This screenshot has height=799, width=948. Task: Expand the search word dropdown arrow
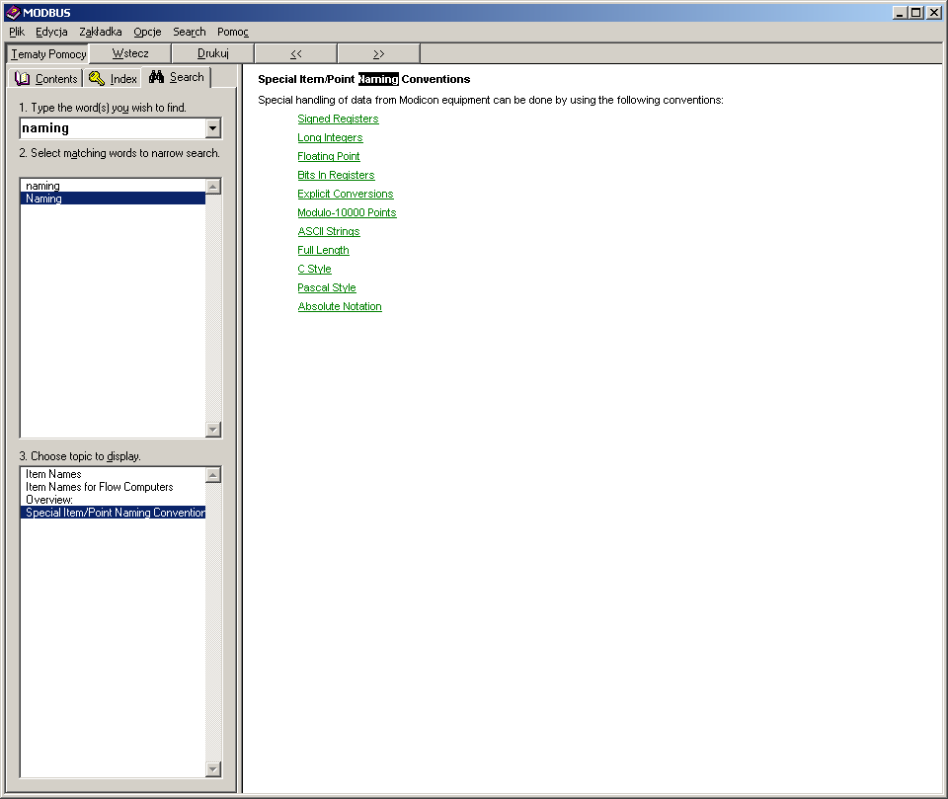coord(213,128)
